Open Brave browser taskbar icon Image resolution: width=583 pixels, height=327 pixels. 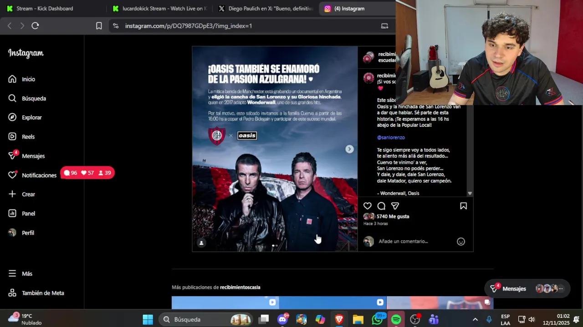pyautogui.click(x=339, y=319)
